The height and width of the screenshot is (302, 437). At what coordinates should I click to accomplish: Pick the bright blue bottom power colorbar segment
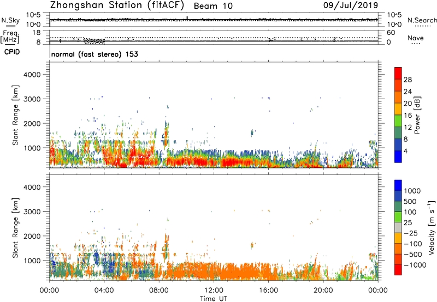tap(398, 157)
